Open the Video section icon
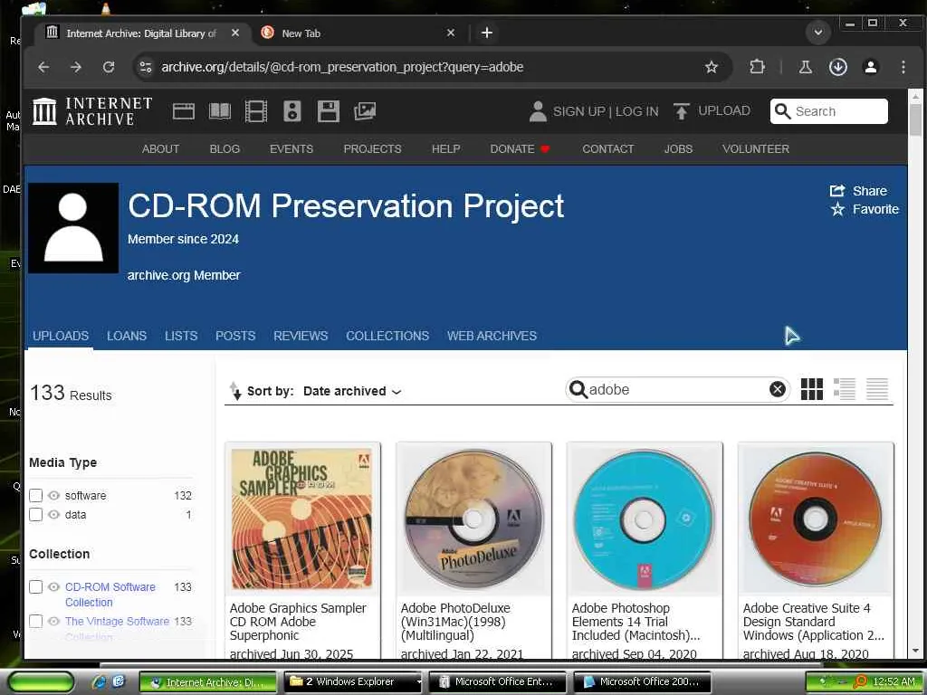927x695 pixels. (256, 111)
